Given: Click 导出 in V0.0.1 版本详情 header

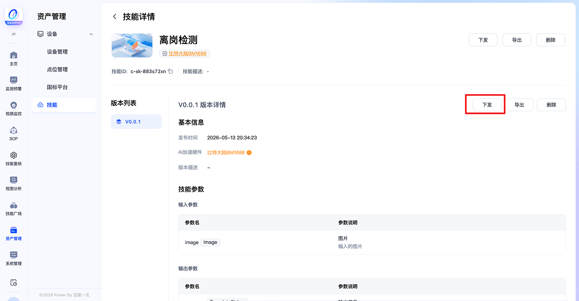Looking at the screenshot, I should tap(519, 105).
